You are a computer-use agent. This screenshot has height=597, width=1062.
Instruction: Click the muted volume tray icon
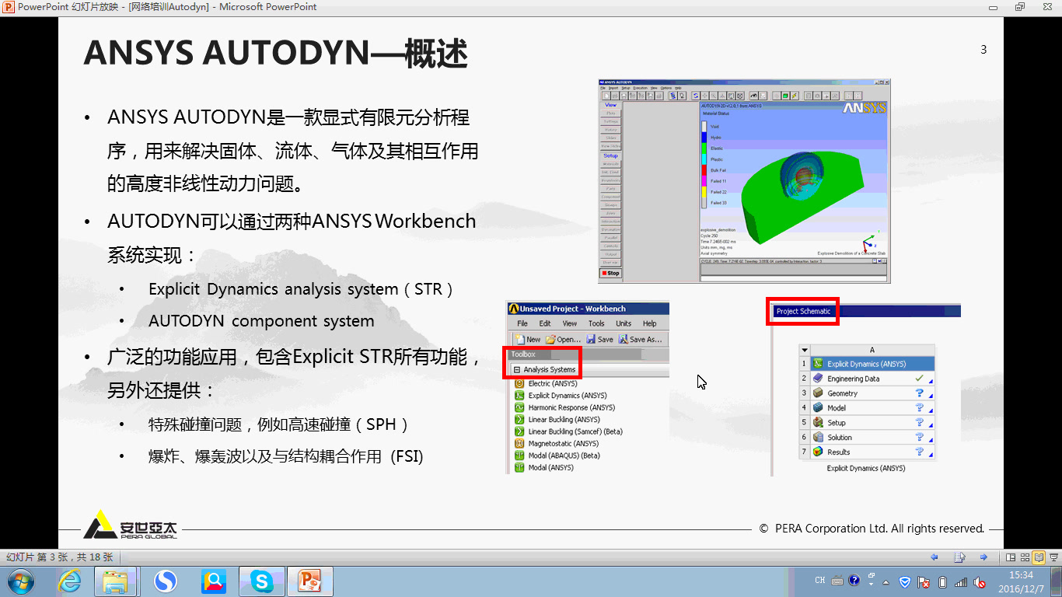[x=980, y=581]
